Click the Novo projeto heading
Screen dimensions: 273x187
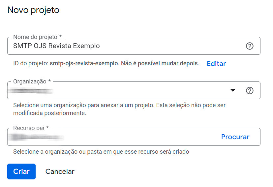pyautogui.click(x=33, y=10)
